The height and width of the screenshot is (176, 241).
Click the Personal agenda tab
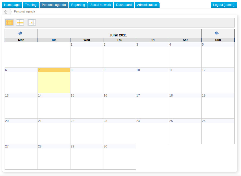[54, 5]
